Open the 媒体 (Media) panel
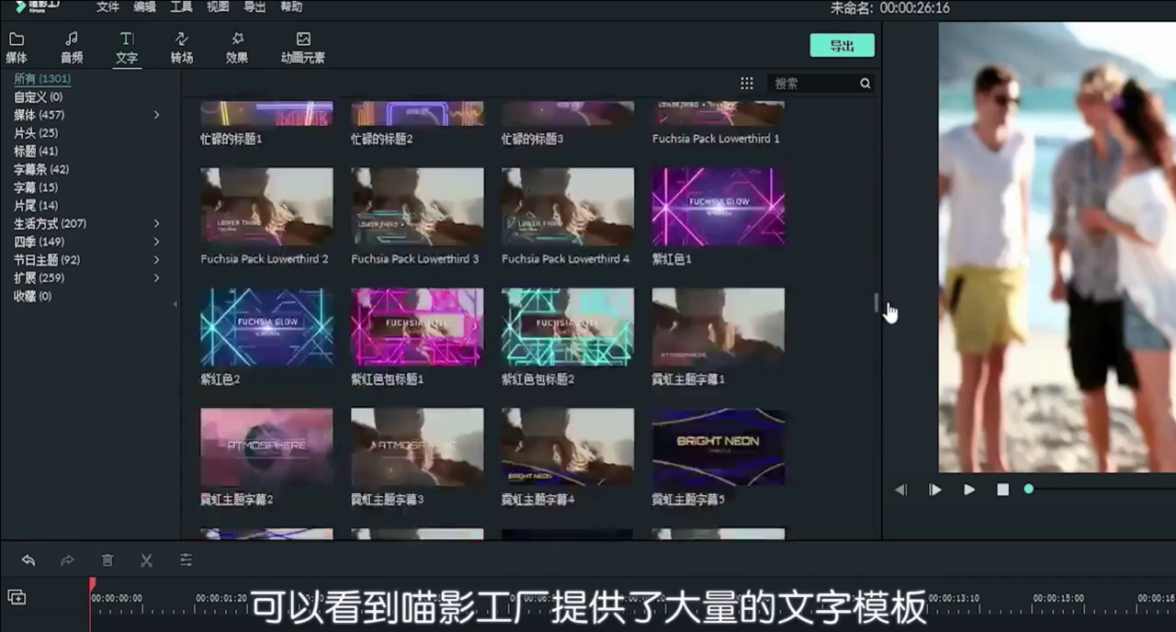This screenshot has height=632, width=1176. 17,46
